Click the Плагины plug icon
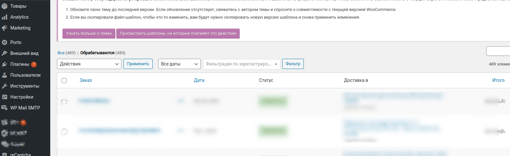510x156 pixels. pos(5,64)
